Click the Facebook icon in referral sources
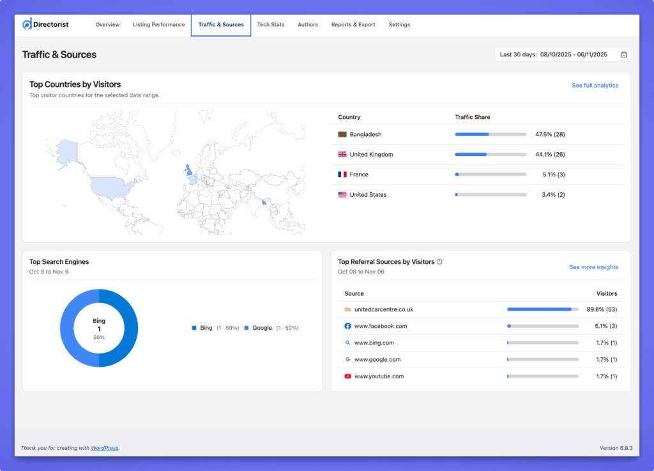The width and height of the screenshot is (654, 471). [x=347, y=326]
